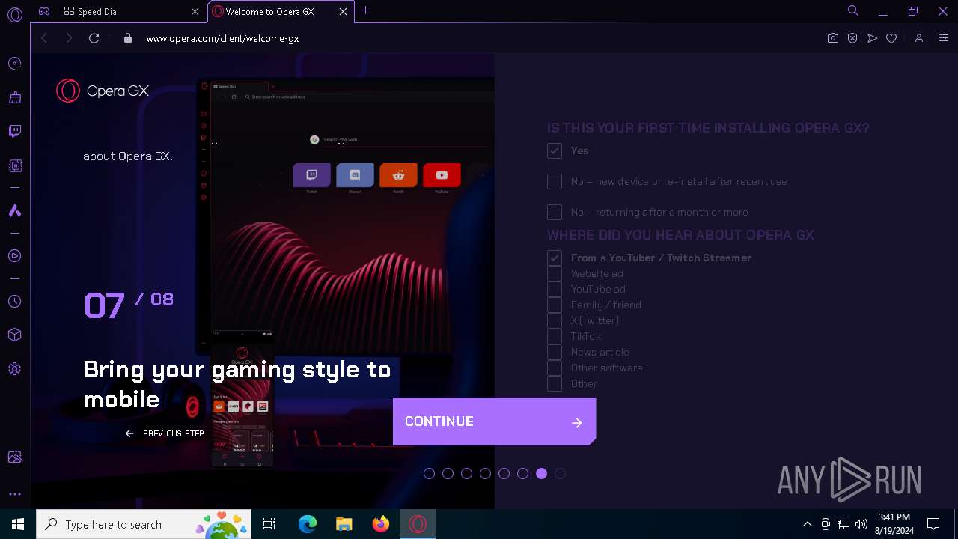Image resolution: width=958 pixels, height=539 pixels.
Task: Search tabs with magnifier icon
Action: coord(852,10)
